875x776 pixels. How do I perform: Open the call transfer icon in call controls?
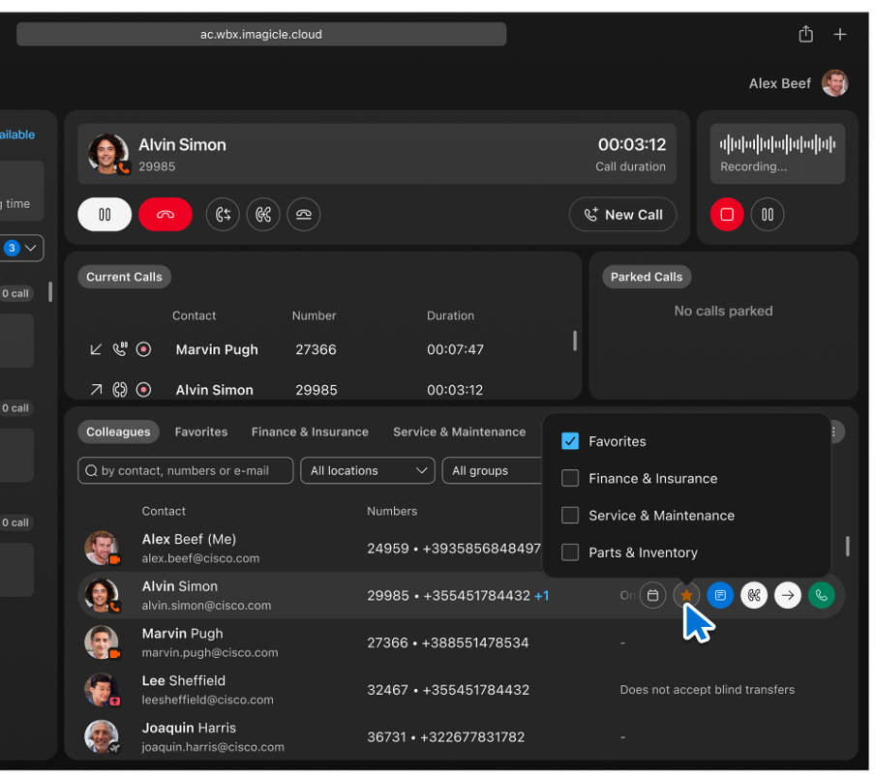click(x=223, y=214)
